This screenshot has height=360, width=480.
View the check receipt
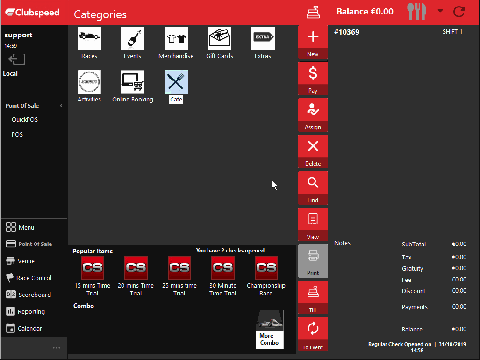click(313, 225)
